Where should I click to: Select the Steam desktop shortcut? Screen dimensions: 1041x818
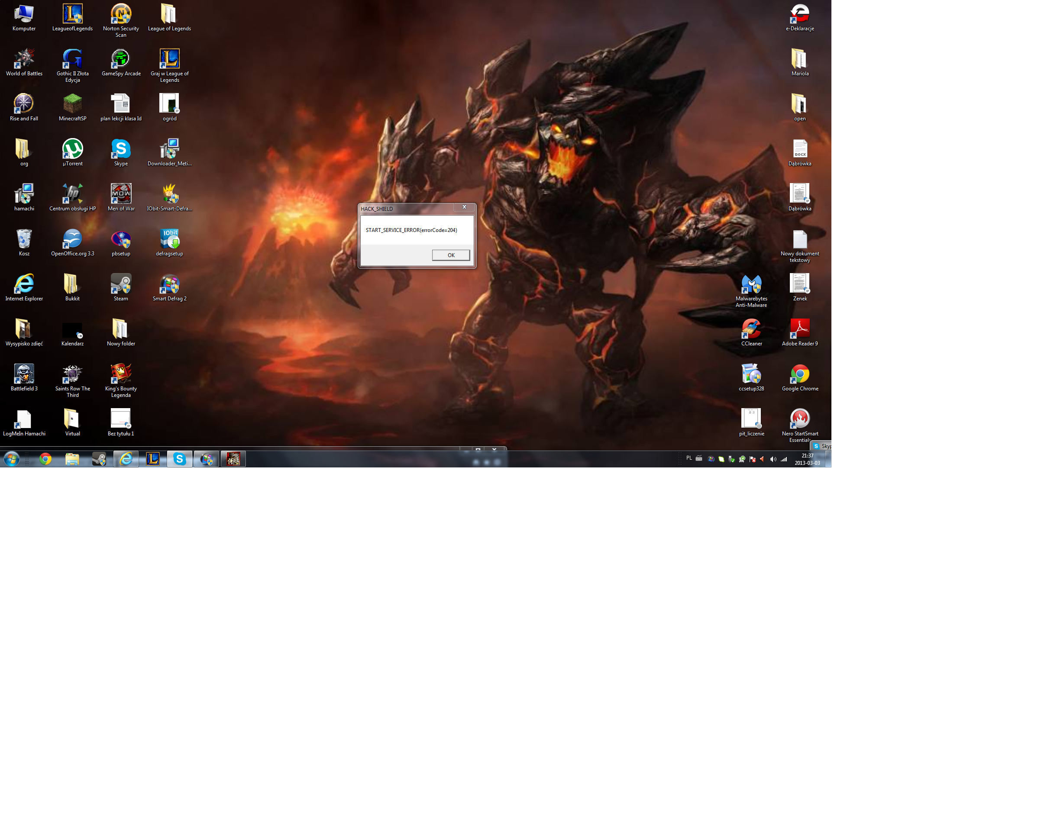(x=121, y=288)
